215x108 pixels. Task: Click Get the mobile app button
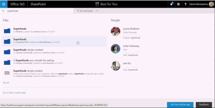click(180, 105)
